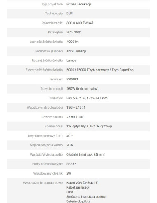Image resolution: width=157 pixels, height=203 pixels.
Task: Click the VGA video input value
Action: tap(70, 145)
